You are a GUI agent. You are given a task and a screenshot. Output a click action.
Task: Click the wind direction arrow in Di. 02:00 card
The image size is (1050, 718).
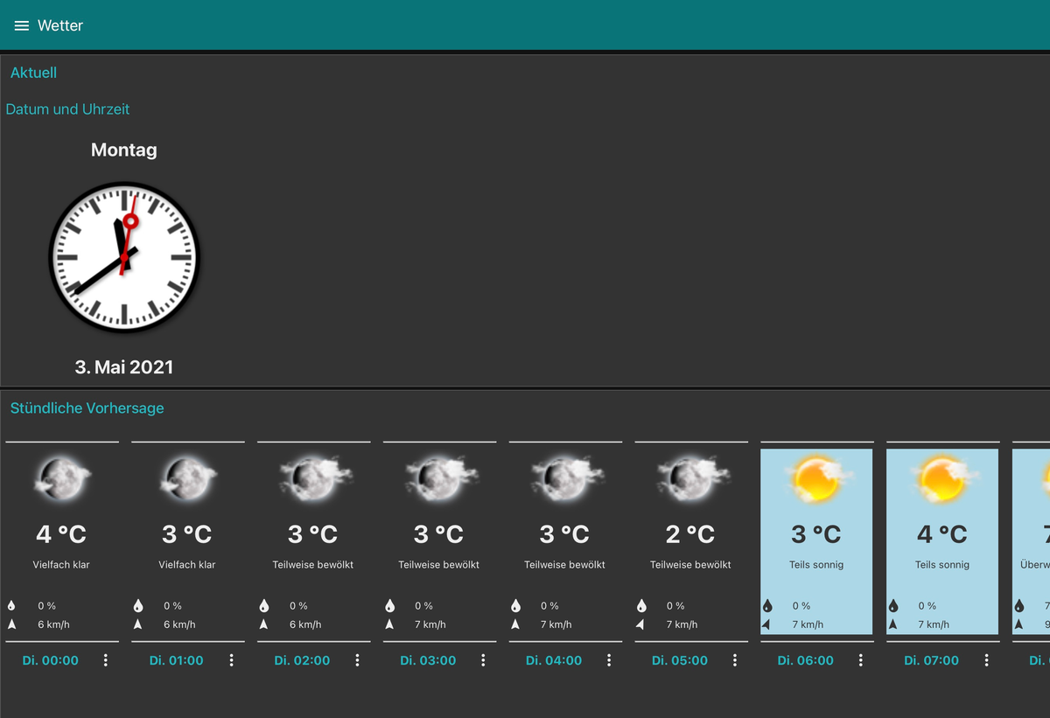pyautogui.click(x=263, y=624)
